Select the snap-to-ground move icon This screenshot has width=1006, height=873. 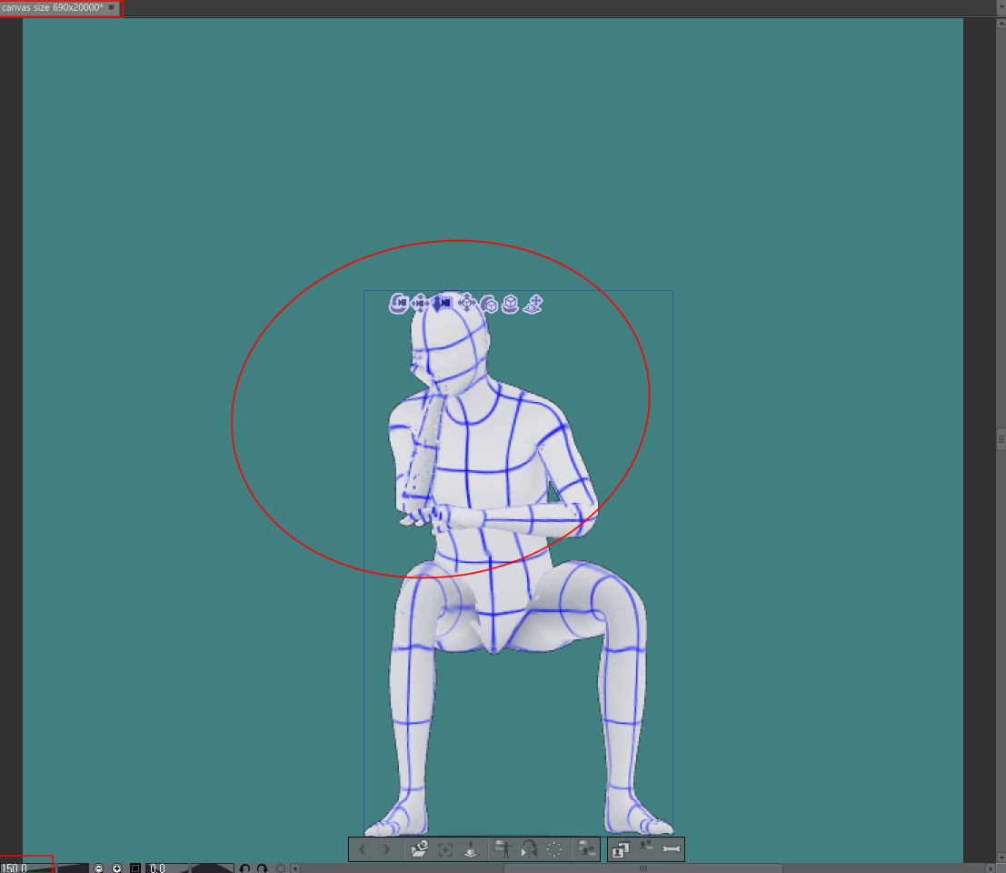pos(533,304)
